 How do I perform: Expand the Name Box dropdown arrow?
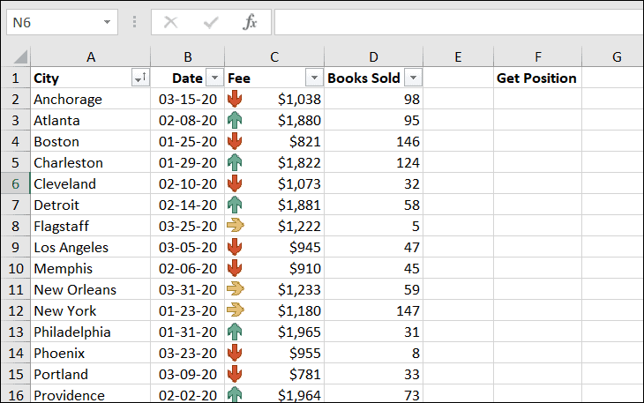(x=108, y=22)
